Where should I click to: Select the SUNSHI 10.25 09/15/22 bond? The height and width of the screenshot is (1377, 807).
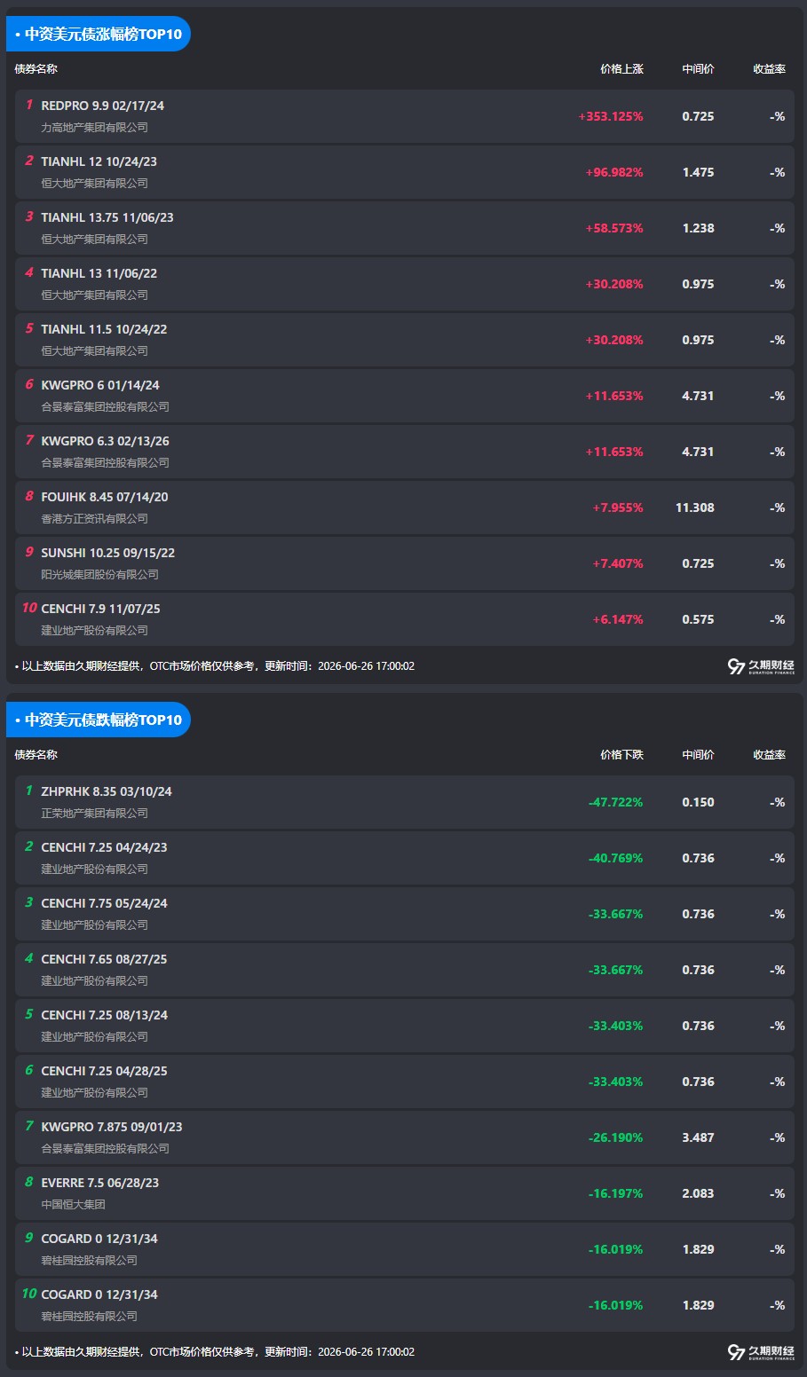(405, 563)
